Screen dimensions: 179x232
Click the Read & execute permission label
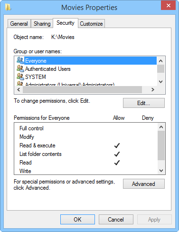click(x=38, y=145)
